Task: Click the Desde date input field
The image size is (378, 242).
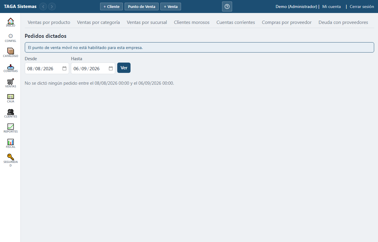Action: (x=47, y=68)
